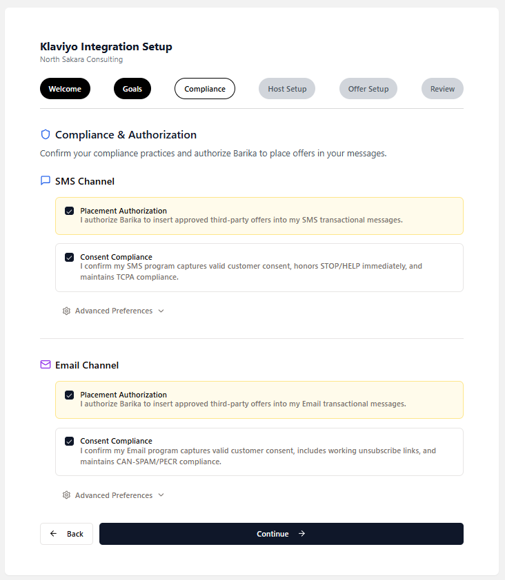Click the Email Channel envelope icon

pos(46,365)
